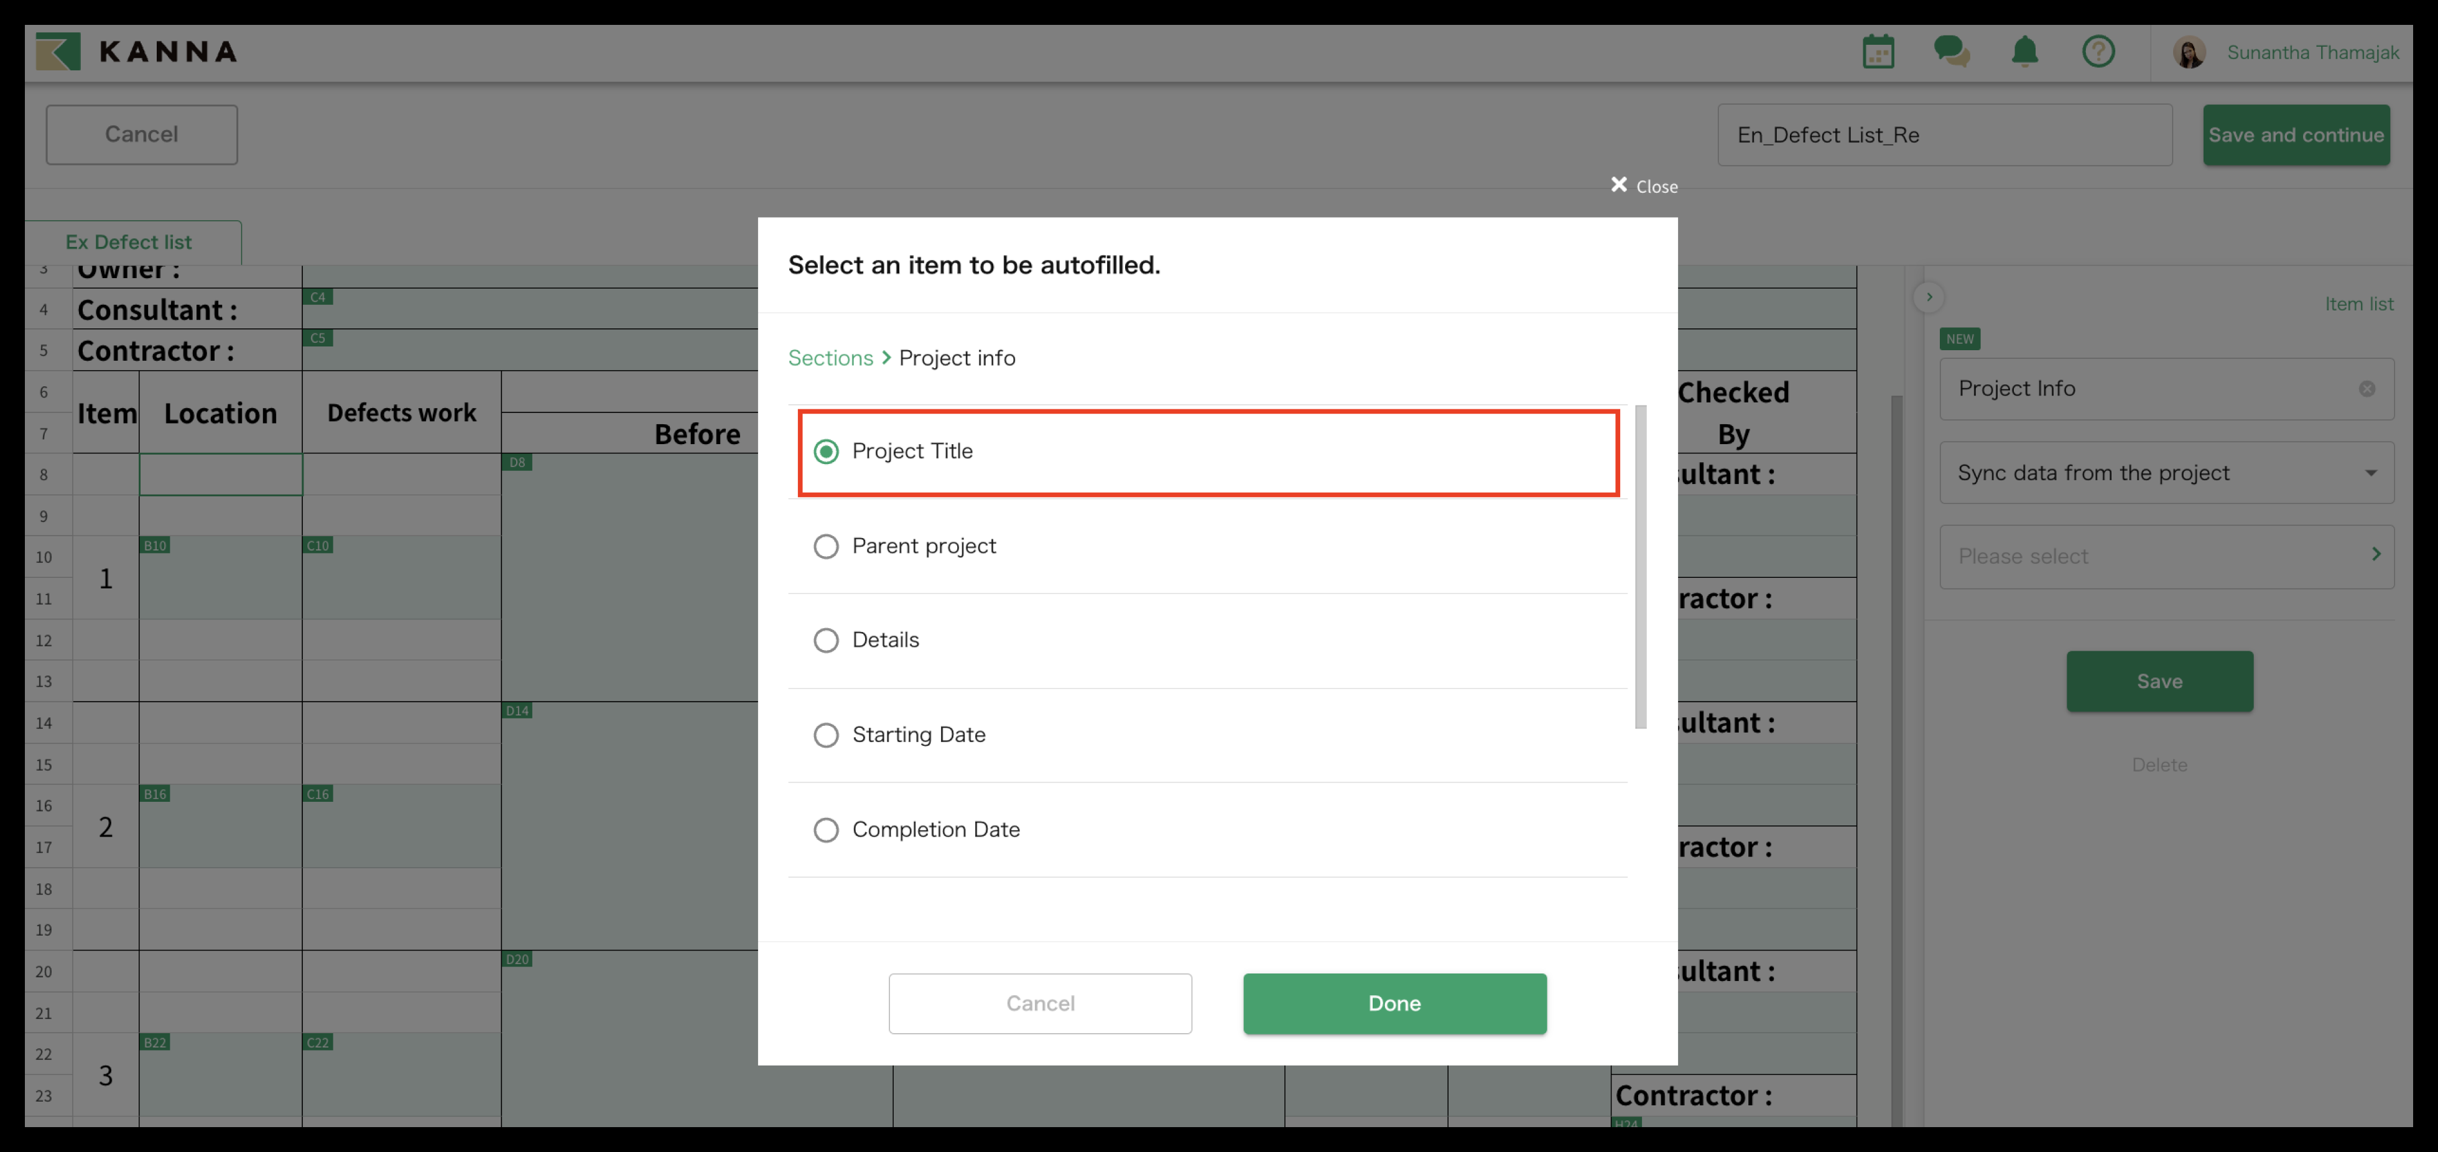Click the user profile avatar
Viewport: 2438px width, 1152px height.
pyautogui.click(x=2189, y=52)
